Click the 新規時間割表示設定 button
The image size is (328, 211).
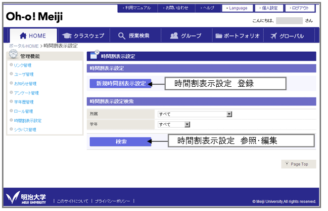click(x=121, y=84)
